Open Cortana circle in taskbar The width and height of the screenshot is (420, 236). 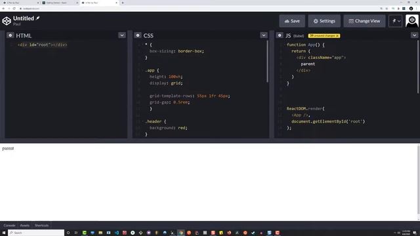pyautogui.click(x=68, y=233)
